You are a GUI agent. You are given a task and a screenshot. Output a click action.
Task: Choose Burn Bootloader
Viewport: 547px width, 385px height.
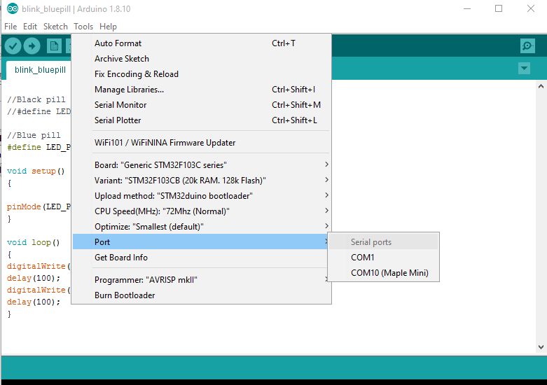click(202, 295)
